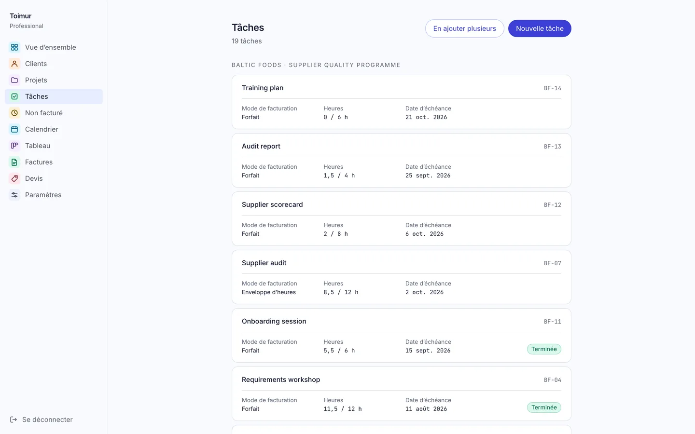Click task ID BF-07

click(553, 263)
